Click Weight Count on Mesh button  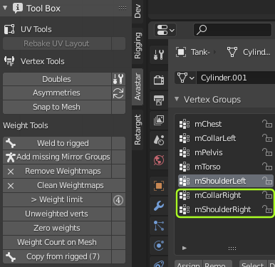[x=57, y=243]
